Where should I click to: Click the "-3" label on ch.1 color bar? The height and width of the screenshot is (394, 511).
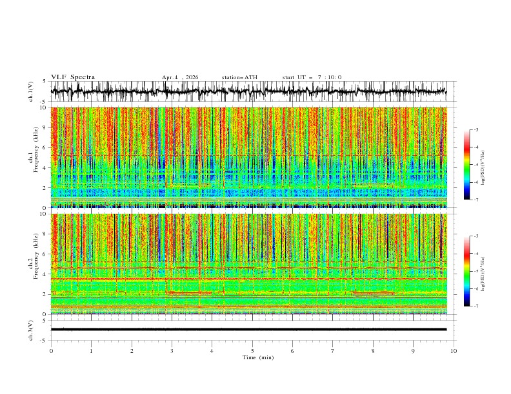click(x=476, y=129)
